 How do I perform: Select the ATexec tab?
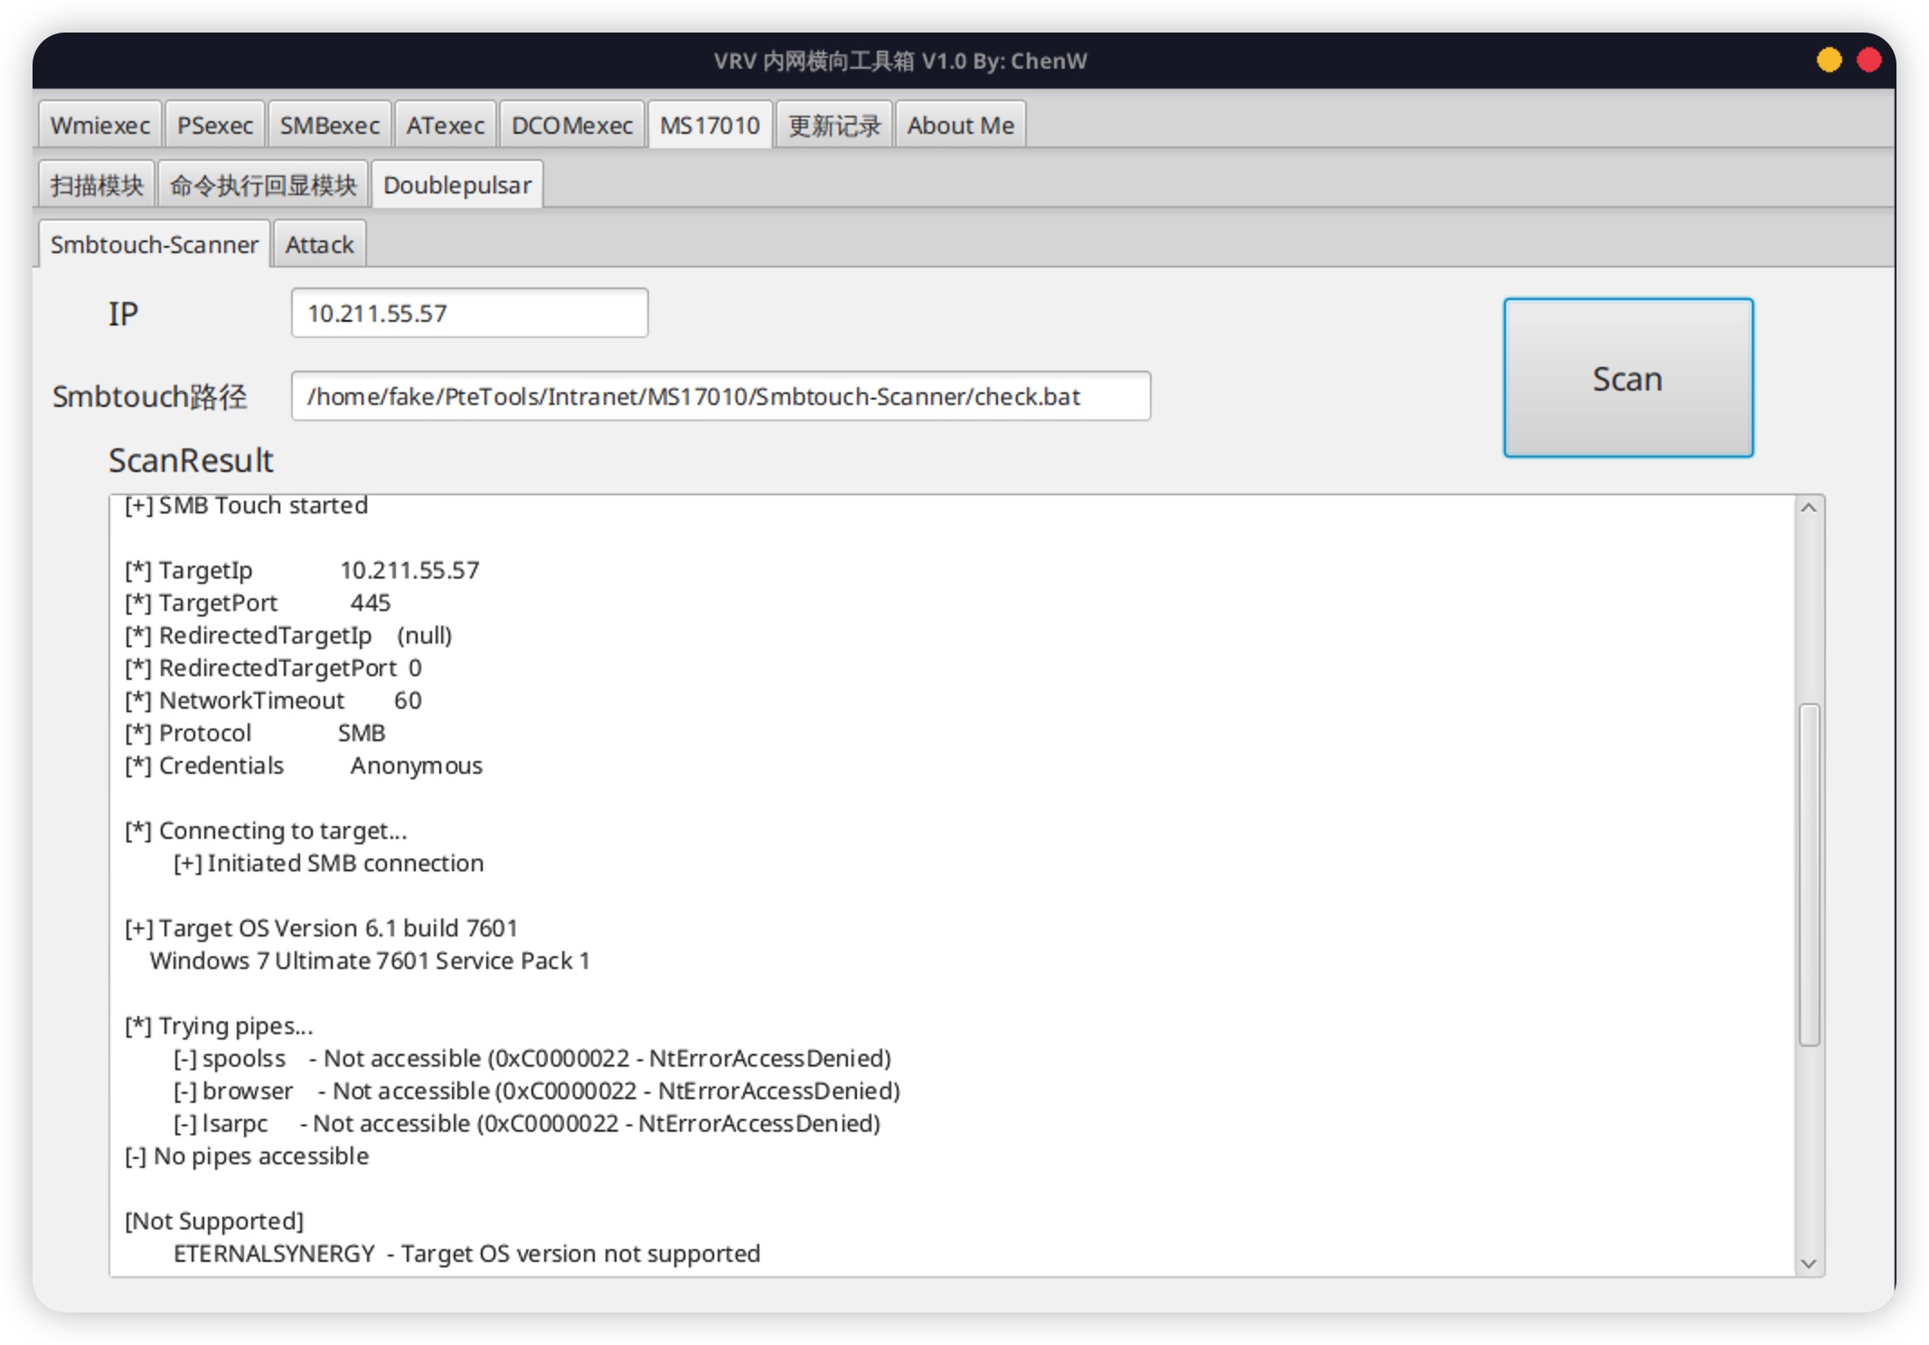point(445,126)
